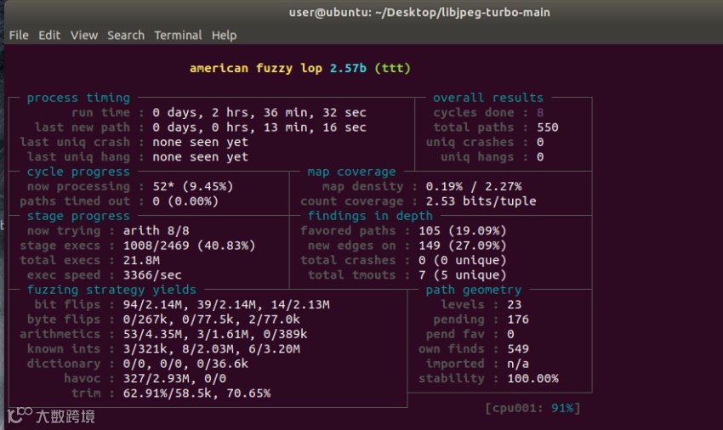Click the 'cycle progress' heading
Viewport: 723px width, 430px height.
(x=78, y=172)
